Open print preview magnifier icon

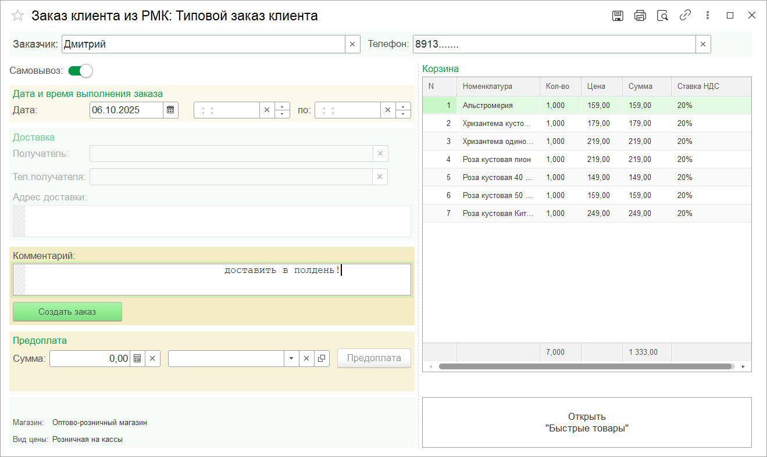[662, 16]
